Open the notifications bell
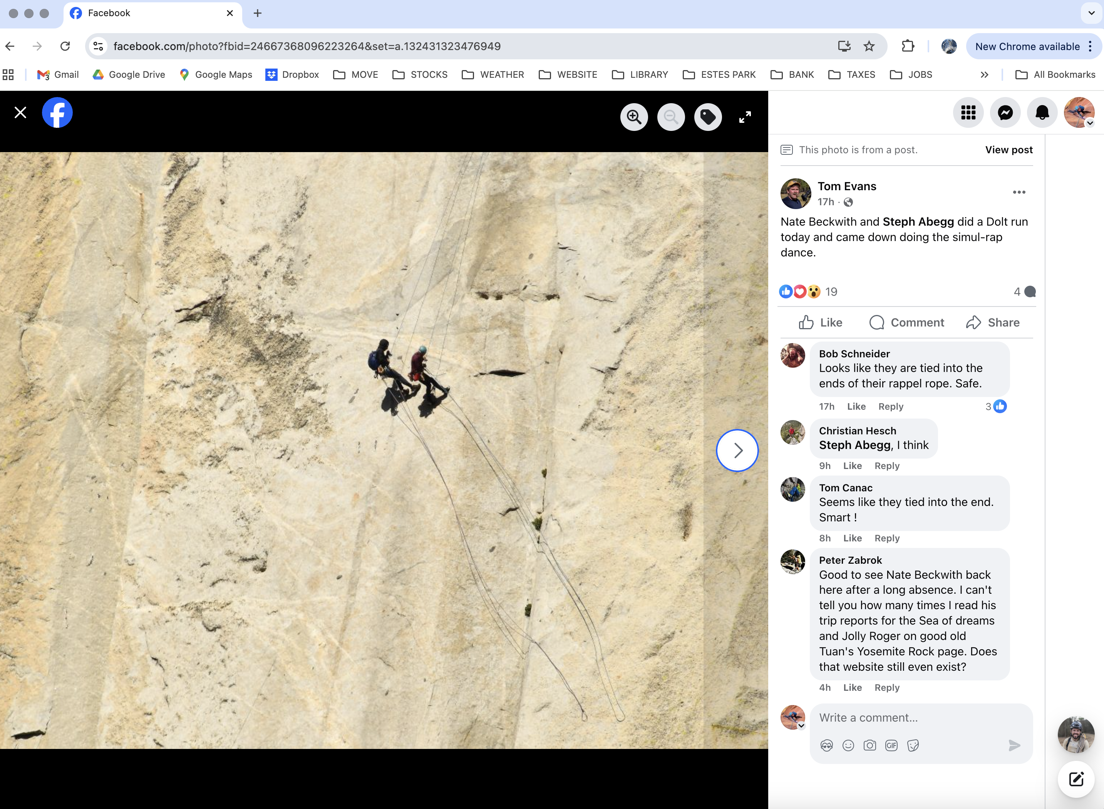The image size is (1104, 809). coord(1042,113)
